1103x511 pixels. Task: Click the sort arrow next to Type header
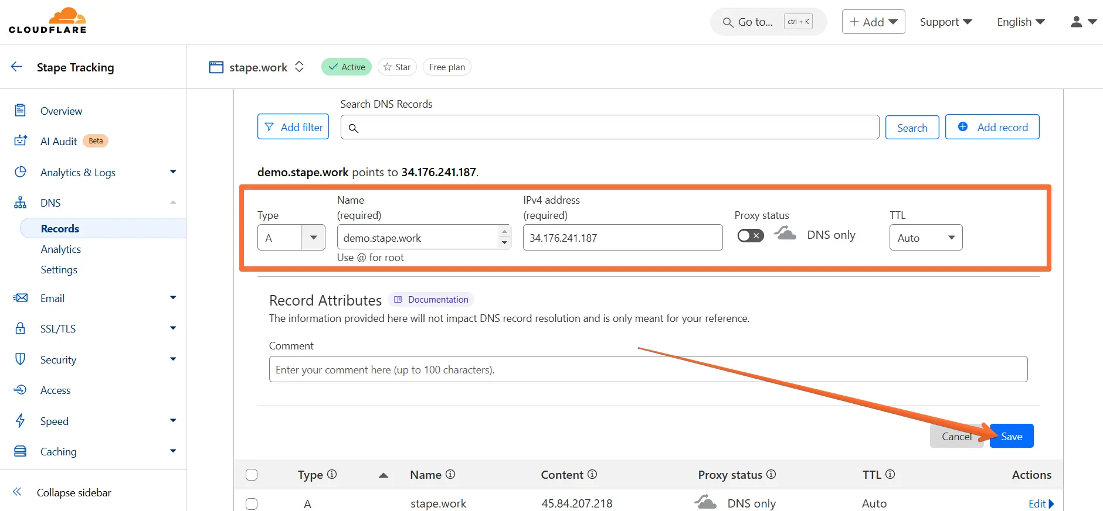[383, 475]
